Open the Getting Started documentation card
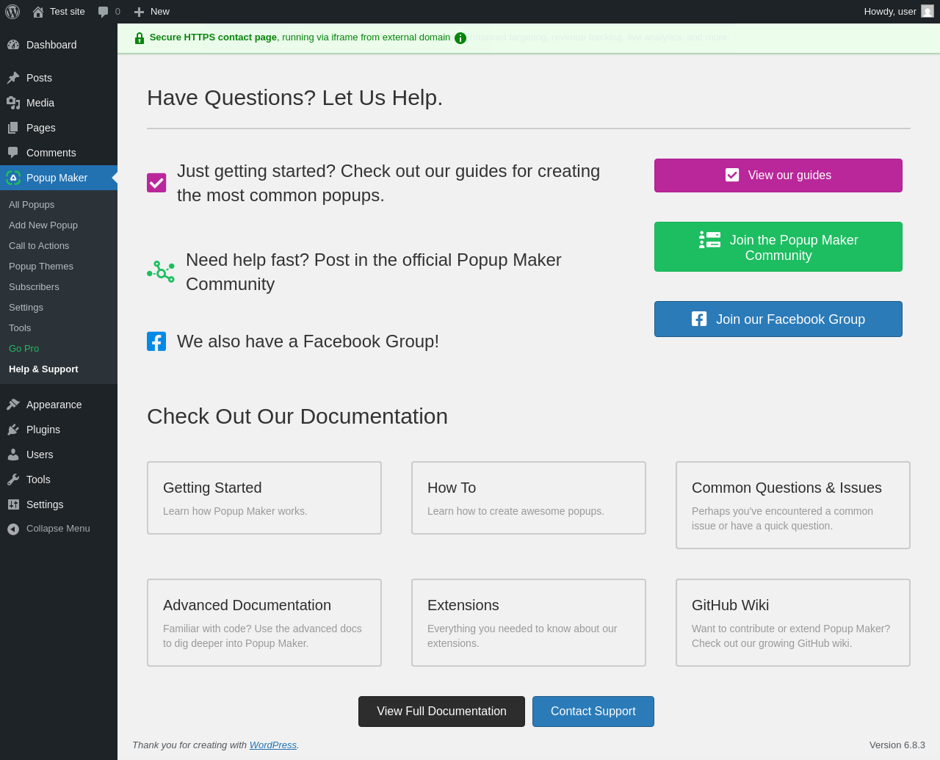The width and height of the screenshot is (940, 760). (264, 498)
